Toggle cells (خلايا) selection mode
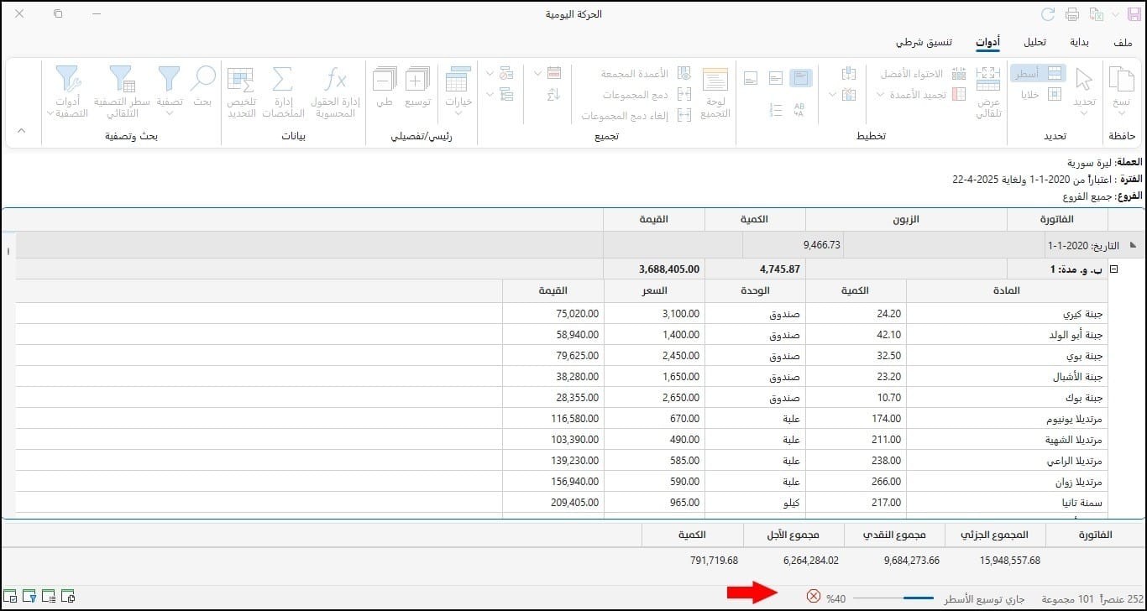The height and width of the screenshot is (611, 1147). pos(1038,95)
